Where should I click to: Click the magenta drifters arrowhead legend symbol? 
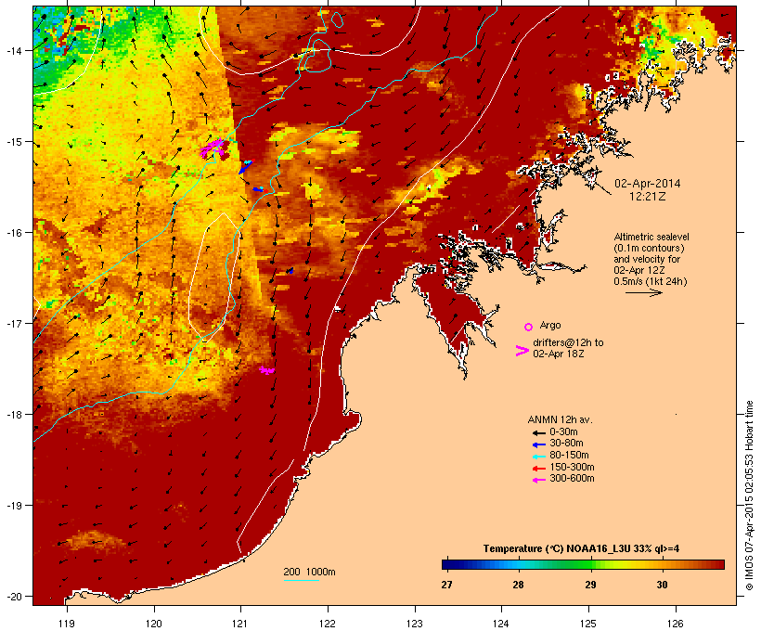point(522,351)
